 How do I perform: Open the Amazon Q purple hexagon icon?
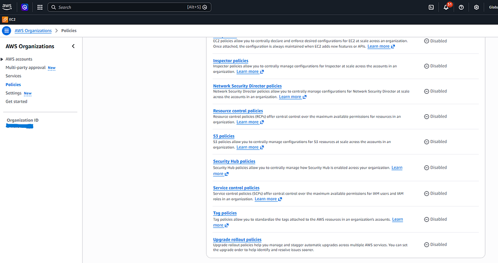click(24, 7)
